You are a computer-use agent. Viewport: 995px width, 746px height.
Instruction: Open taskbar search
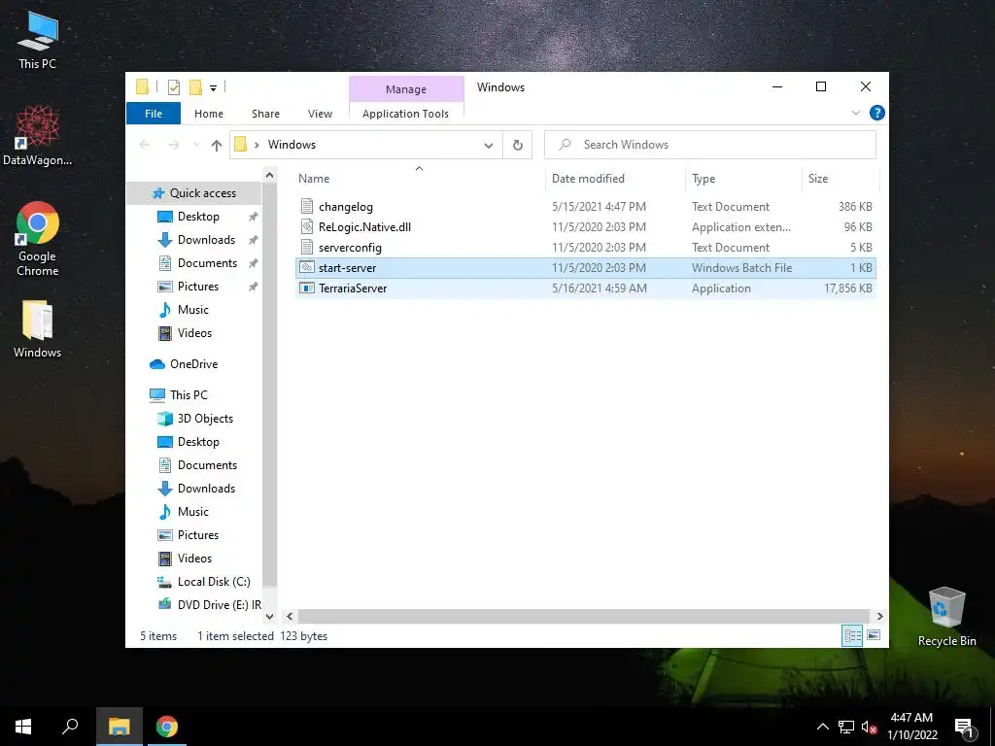tap(70, 727)
